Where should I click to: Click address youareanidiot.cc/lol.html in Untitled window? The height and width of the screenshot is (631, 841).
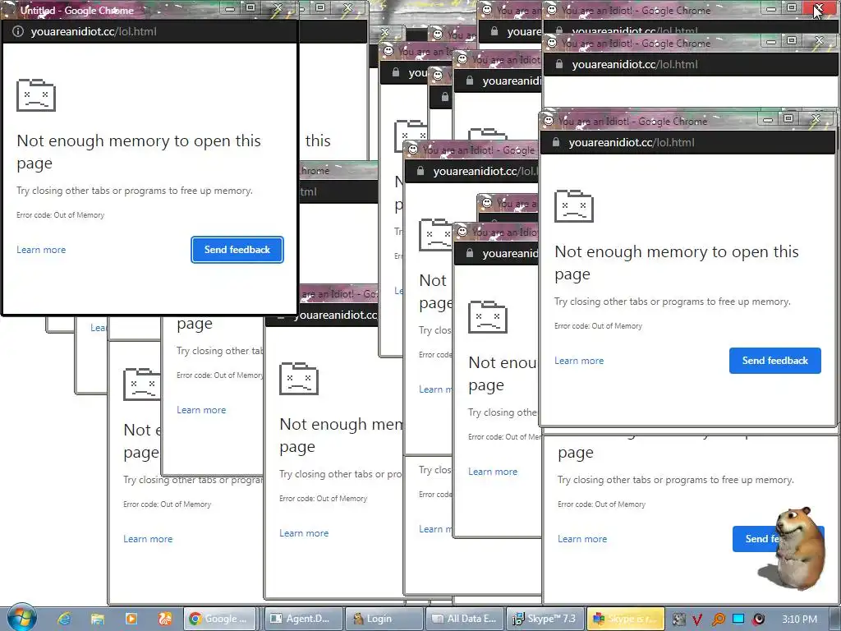coord(94,32)
